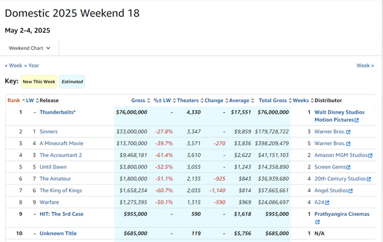The width and height of the screenshot is (383, 242).
Task: Sort table by Gross column arrows
Action: tap(148, 100)
